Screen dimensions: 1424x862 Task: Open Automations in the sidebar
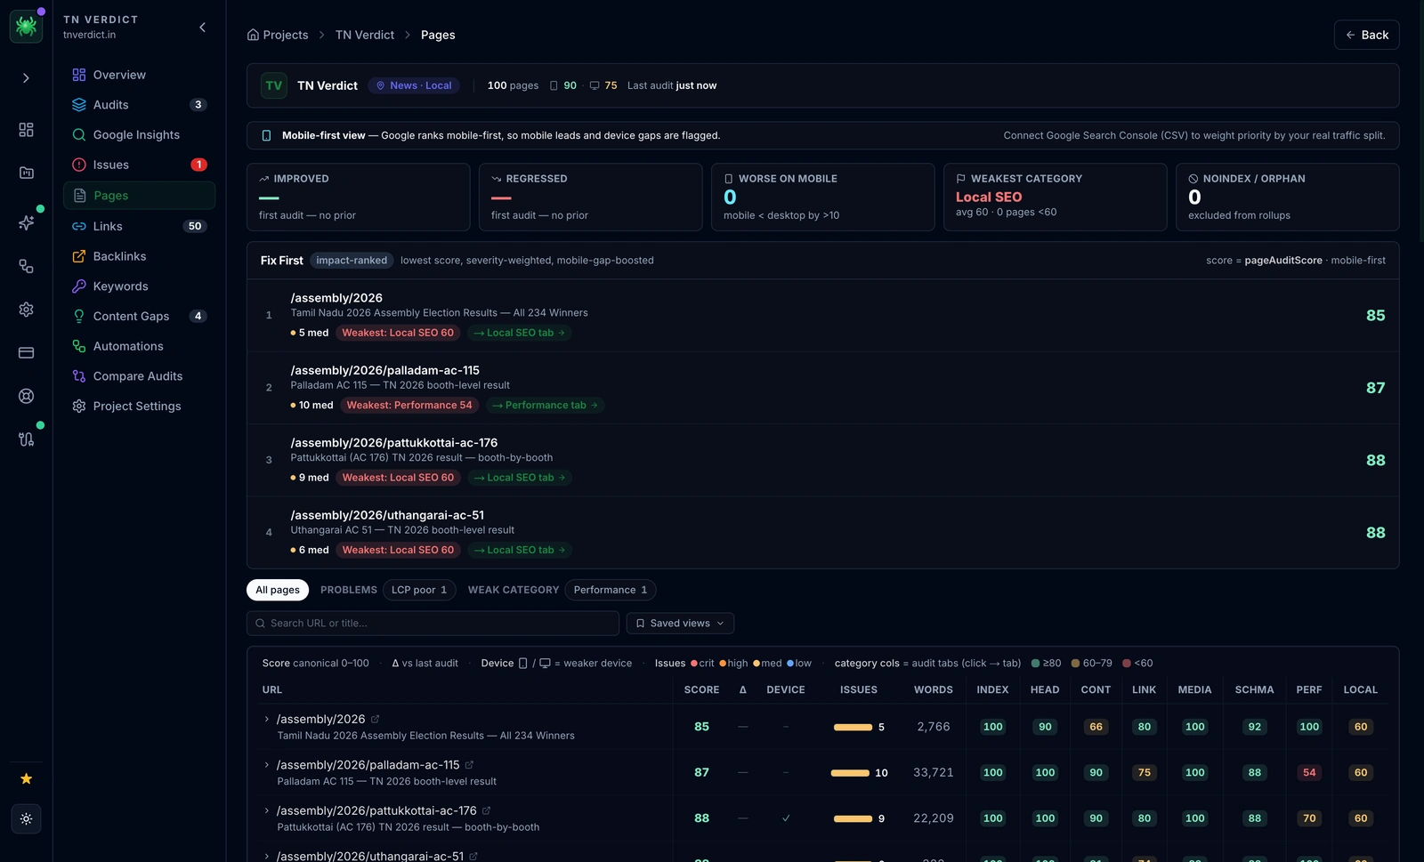tap(140, 346)
